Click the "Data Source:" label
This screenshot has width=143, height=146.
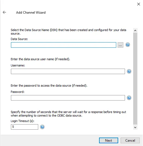tap(19, 39)
